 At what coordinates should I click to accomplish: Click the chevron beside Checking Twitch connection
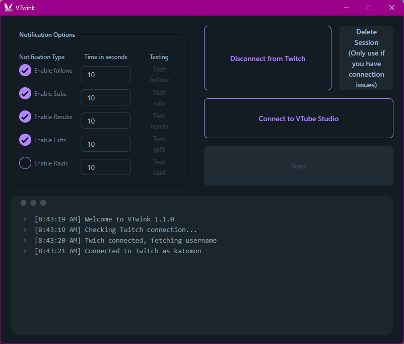tap(25, 230)
